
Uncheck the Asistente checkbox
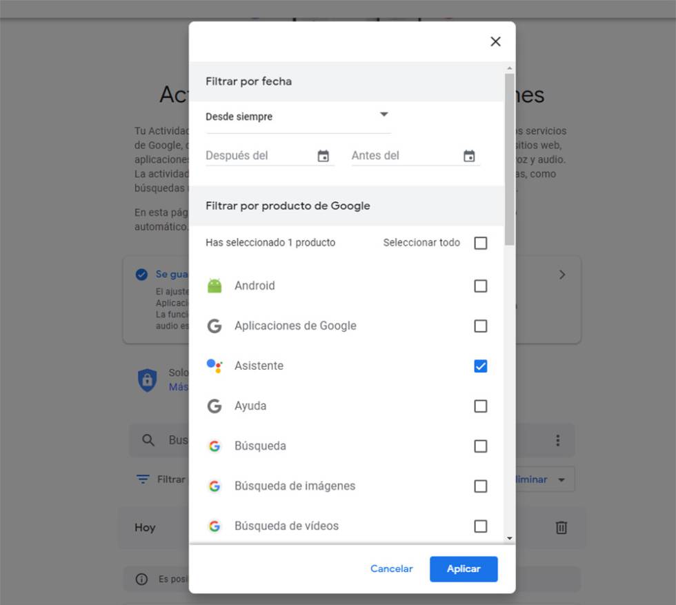coord(480,366)
